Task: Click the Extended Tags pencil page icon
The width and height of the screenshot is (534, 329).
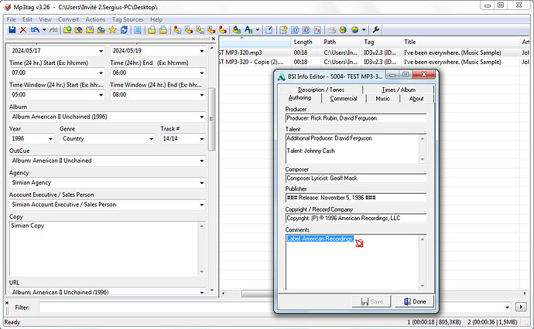Action: point(269,30)
